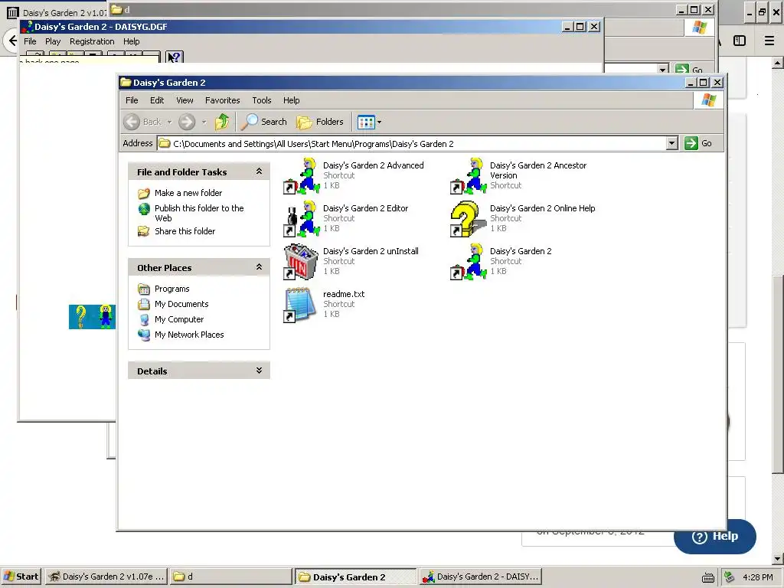The width and height of the screenshot is (784, 588).
Task: Click the blue Help bubble button
Action: click(x=715, y=536)
